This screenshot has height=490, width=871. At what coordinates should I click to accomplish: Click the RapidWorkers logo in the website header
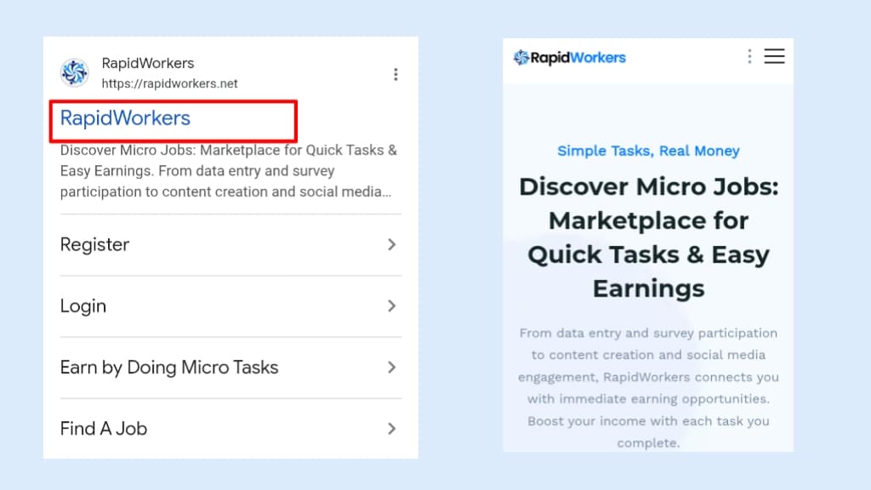click(569, 58)
